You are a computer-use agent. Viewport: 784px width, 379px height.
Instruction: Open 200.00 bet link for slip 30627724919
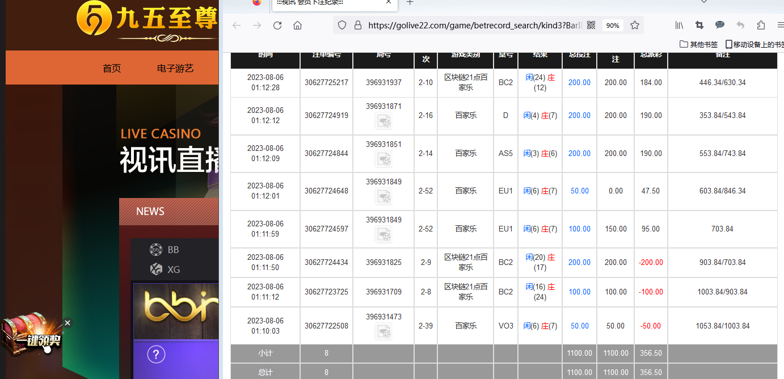(579, 116)
